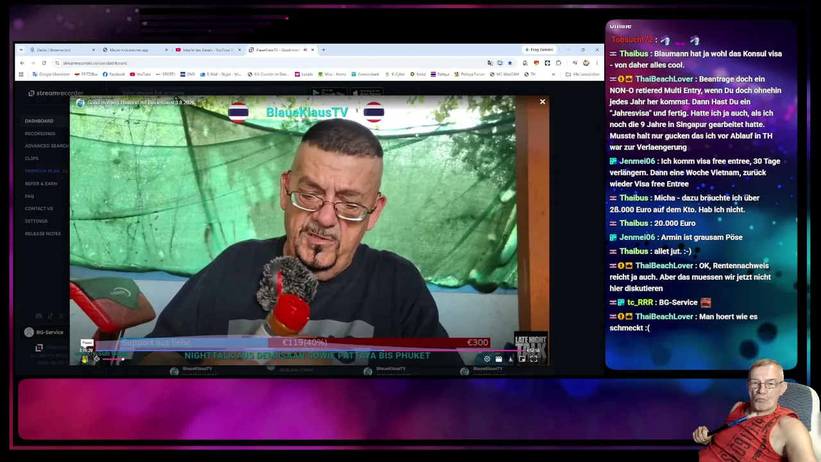Create a clip with the clapperboard icon
The image size is (821, 462).
point(498,359)
